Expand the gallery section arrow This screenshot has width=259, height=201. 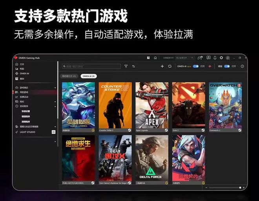click(55, 102)
